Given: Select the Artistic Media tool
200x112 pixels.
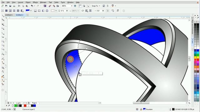Looking at the screenshot, I should [x=3, y=37].
